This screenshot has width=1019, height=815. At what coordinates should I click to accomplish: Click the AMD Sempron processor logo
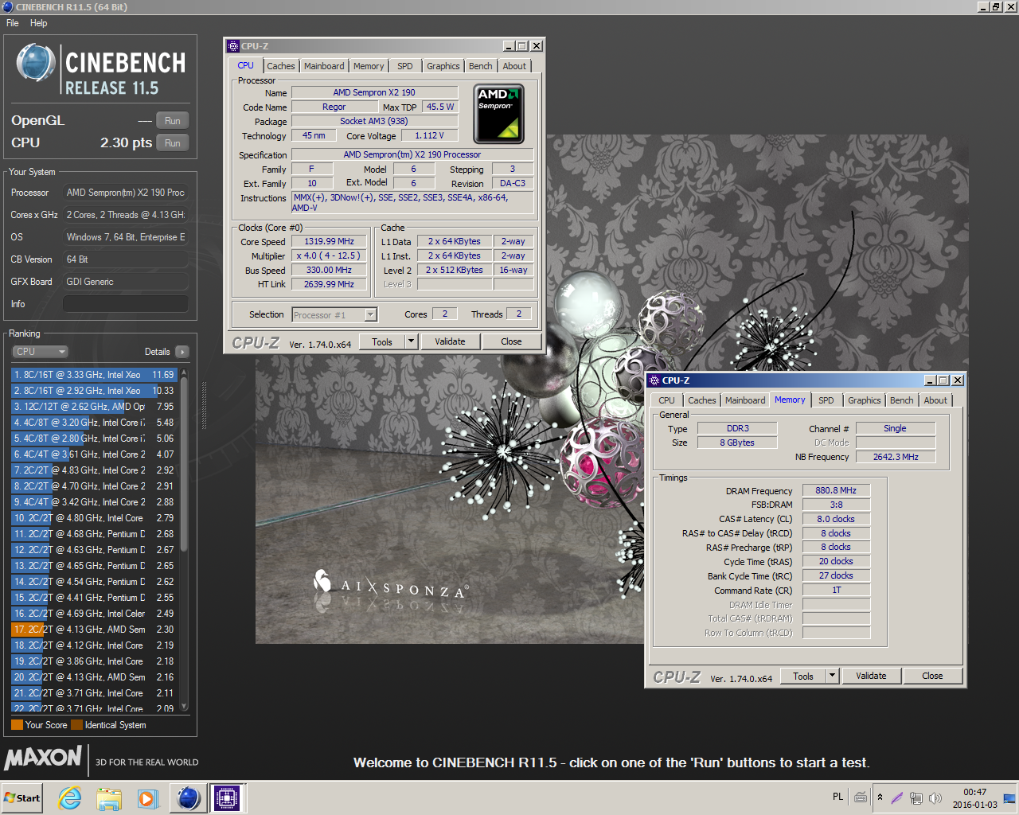click(498, 114)
